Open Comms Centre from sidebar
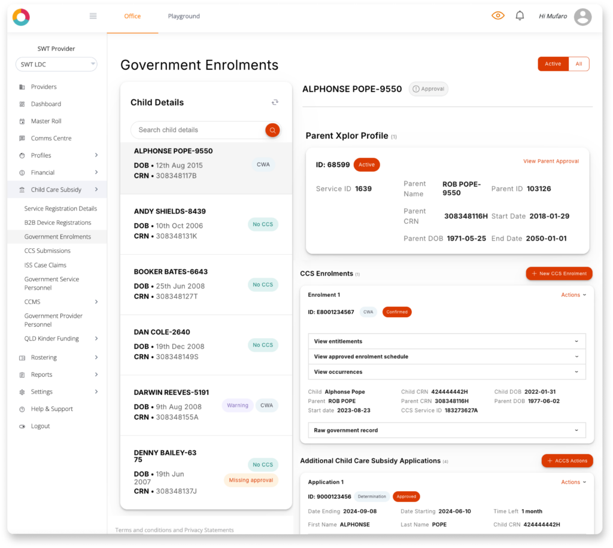Screen dimensions: 613x548 coord(51,138)
